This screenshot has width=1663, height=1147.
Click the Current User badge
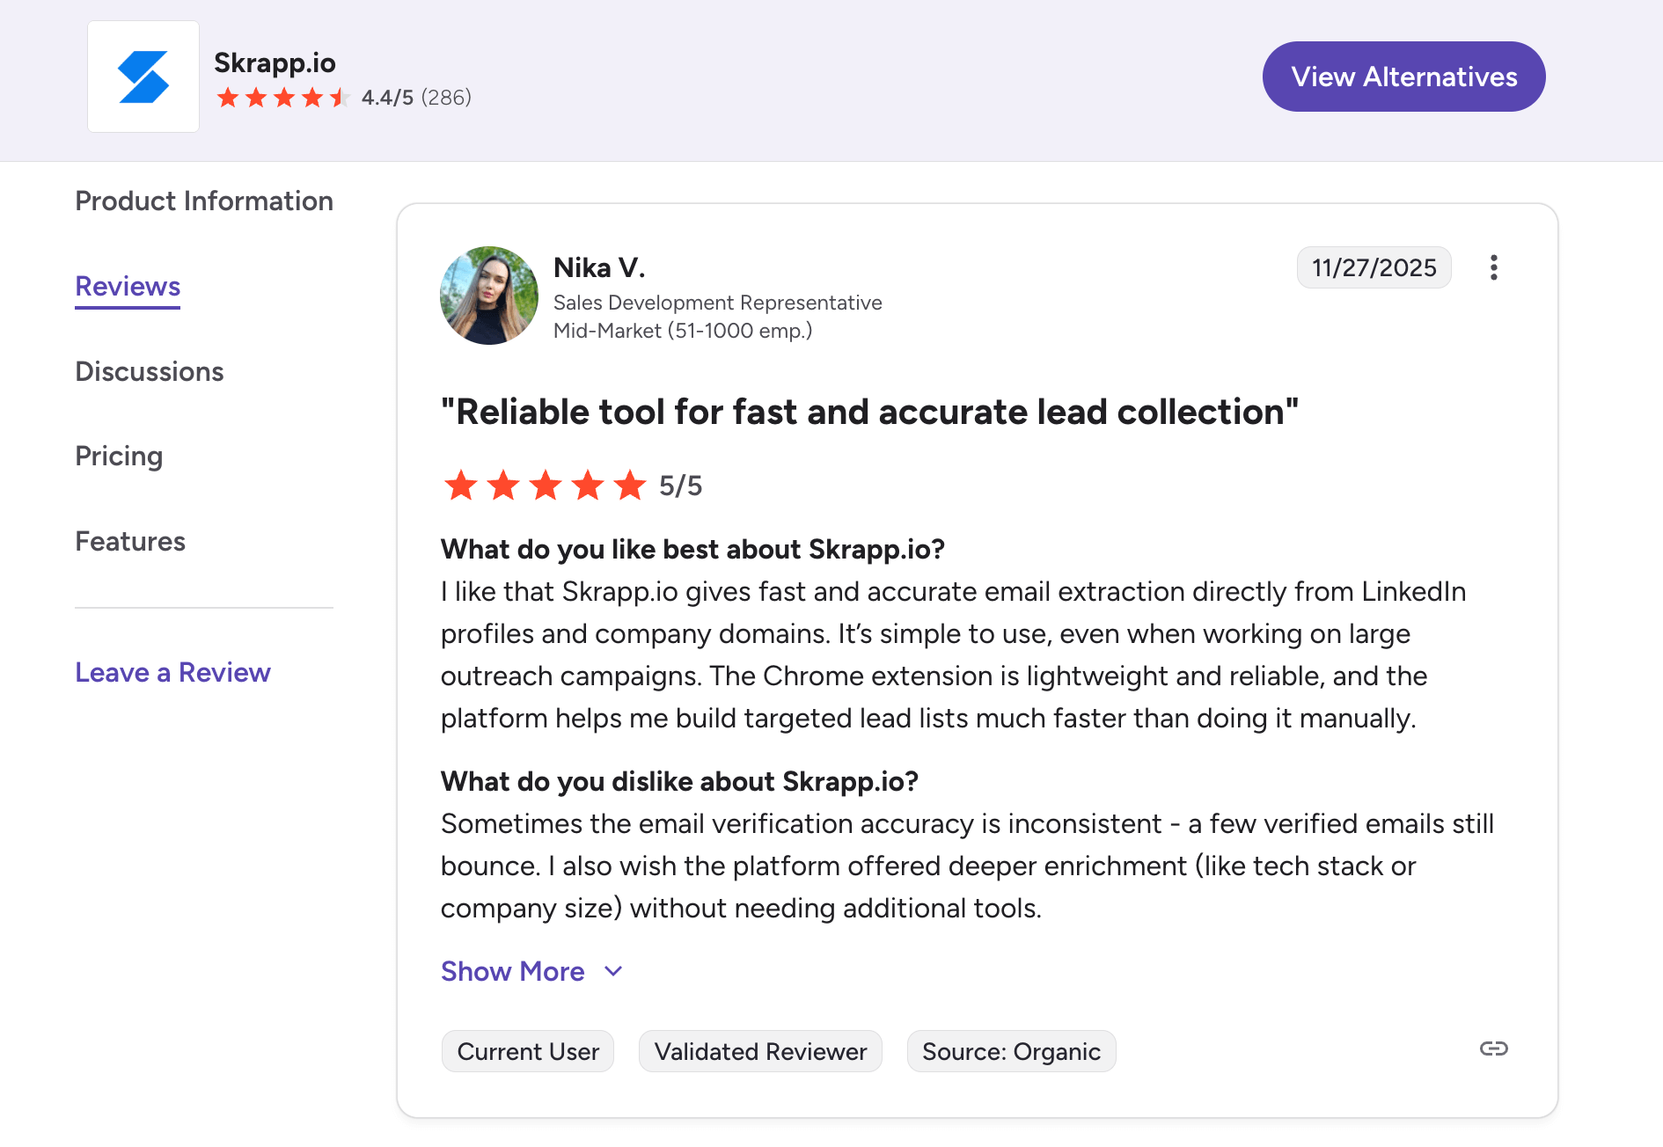(x=527, y=1051)
